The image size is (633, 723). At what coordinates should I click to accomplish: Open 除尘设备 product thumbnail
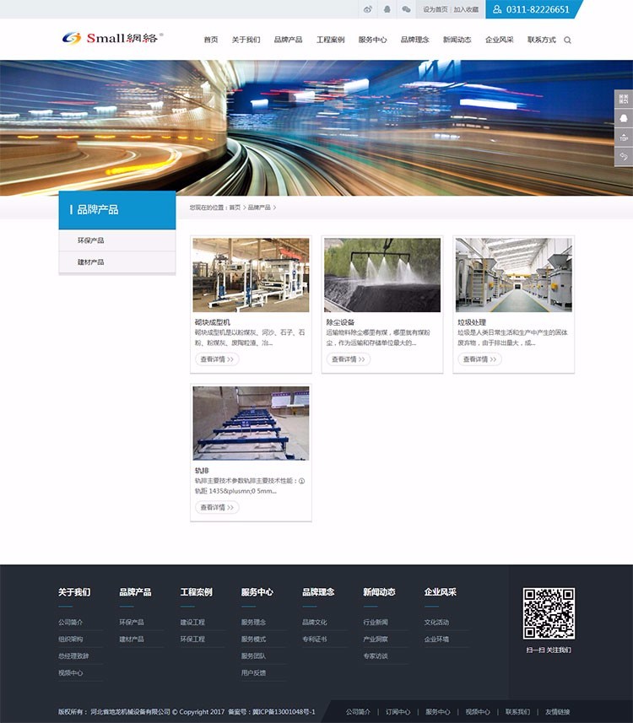pos(382,275)
